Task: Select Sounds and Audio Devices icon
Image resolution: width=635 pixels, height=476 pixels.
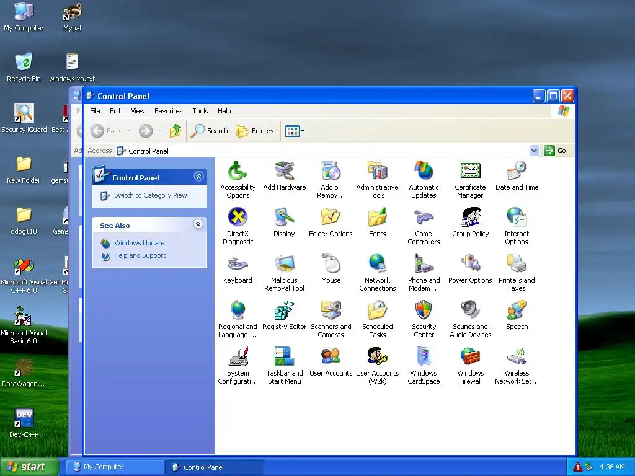Action: 470,311
